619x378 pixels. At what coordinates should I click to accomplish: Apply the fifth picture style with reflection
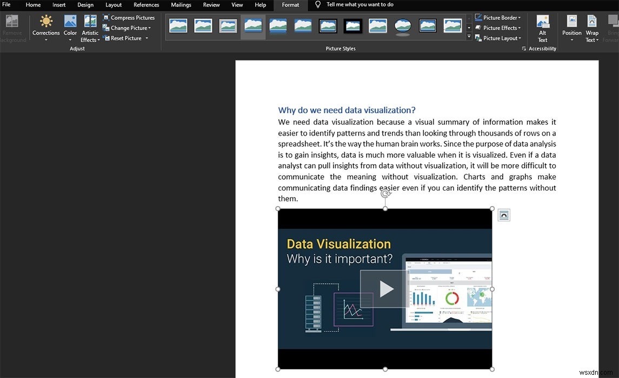pyautogui.click(x=278, y=25)
